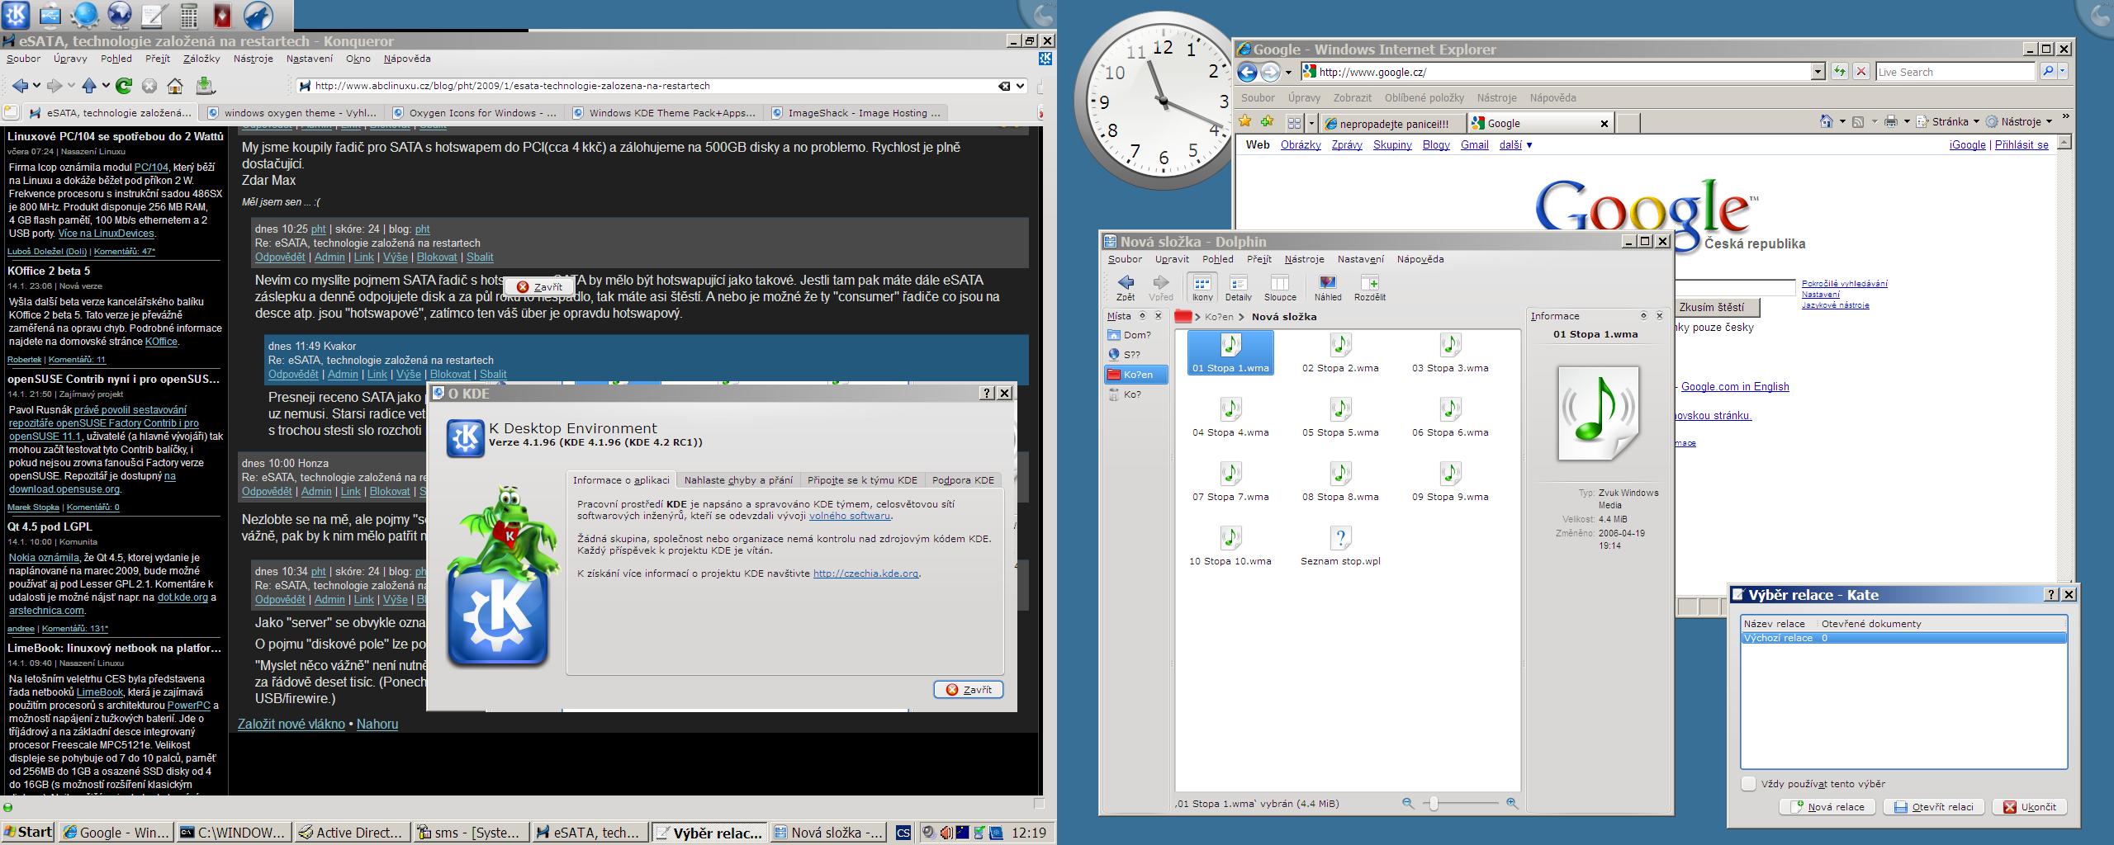
Task: Click the IE Live Search magnifier button
Action: coord(2047,72)
